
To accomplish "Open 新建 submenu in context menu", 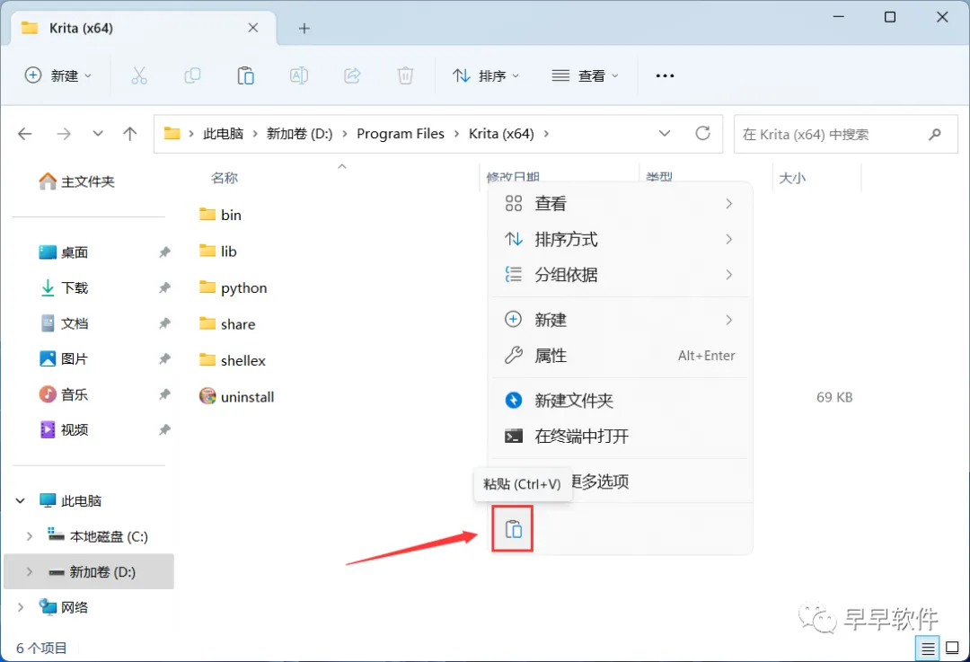I will point(621,320).
